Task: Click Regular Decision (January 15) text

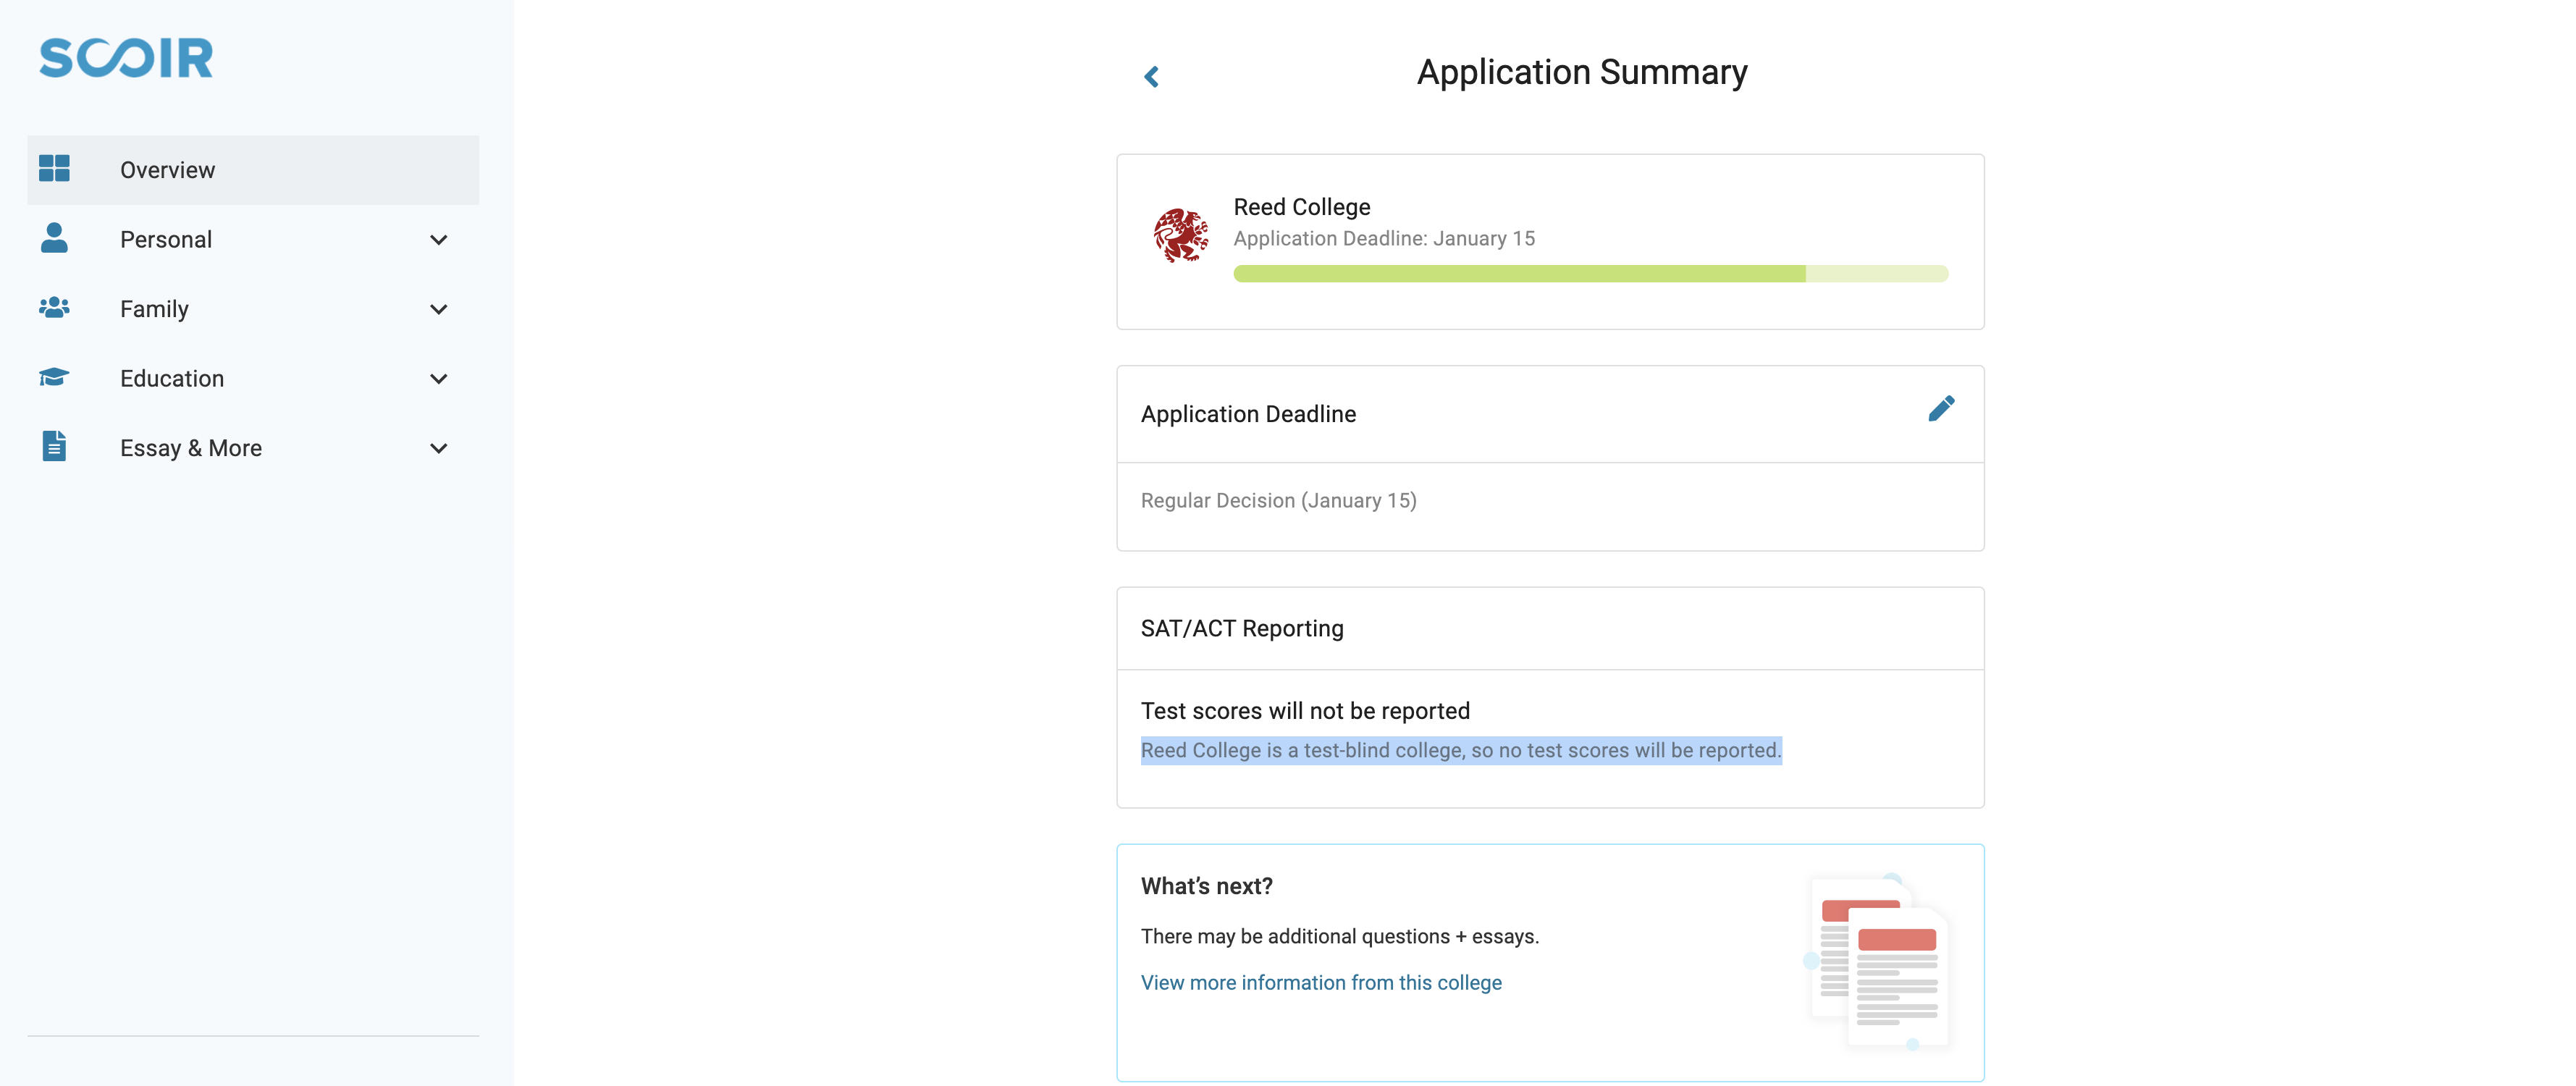Action: [1278, 501]
